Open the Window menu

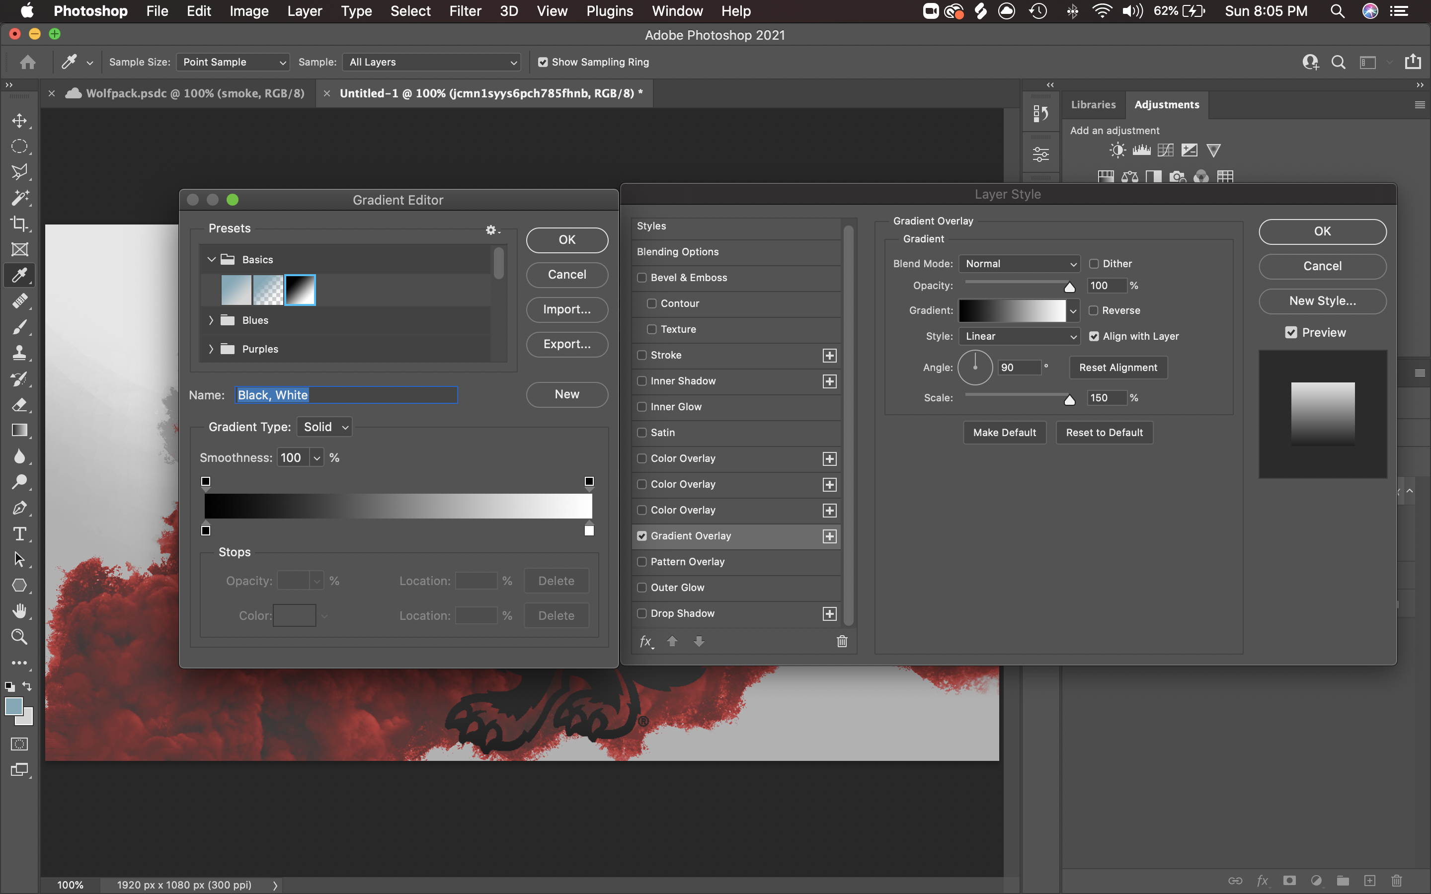(677, 11)
